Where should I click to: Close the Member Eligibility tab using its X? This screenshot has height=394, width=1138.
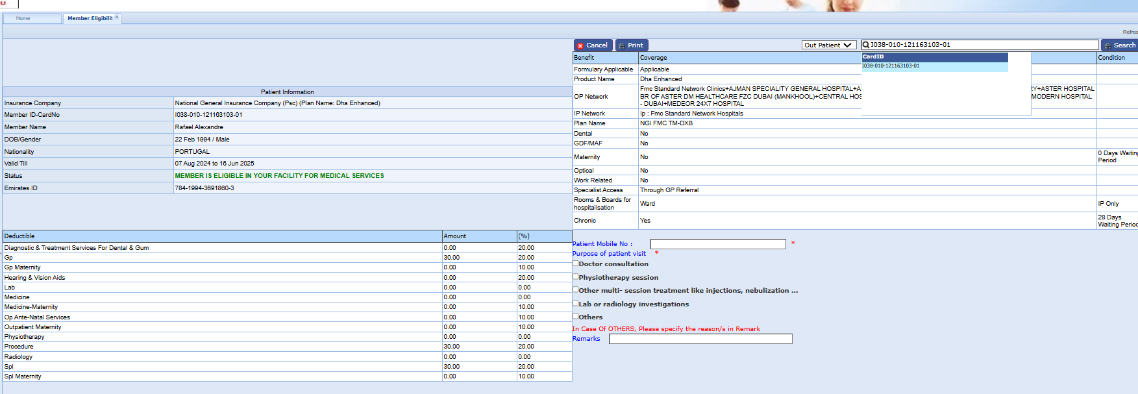pos(117,18)
